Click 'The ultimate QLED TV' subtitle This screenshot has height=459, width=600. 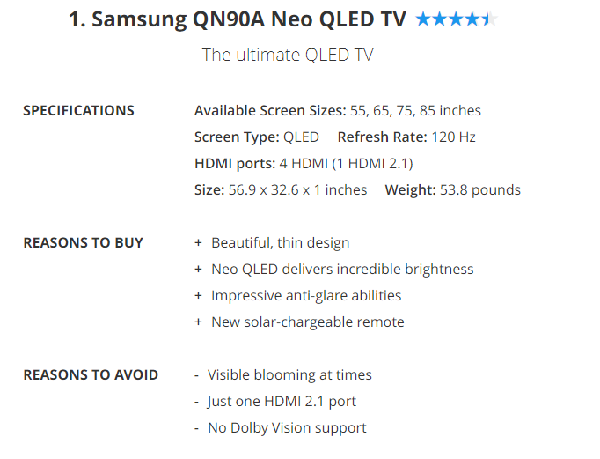tap(288, 55)
